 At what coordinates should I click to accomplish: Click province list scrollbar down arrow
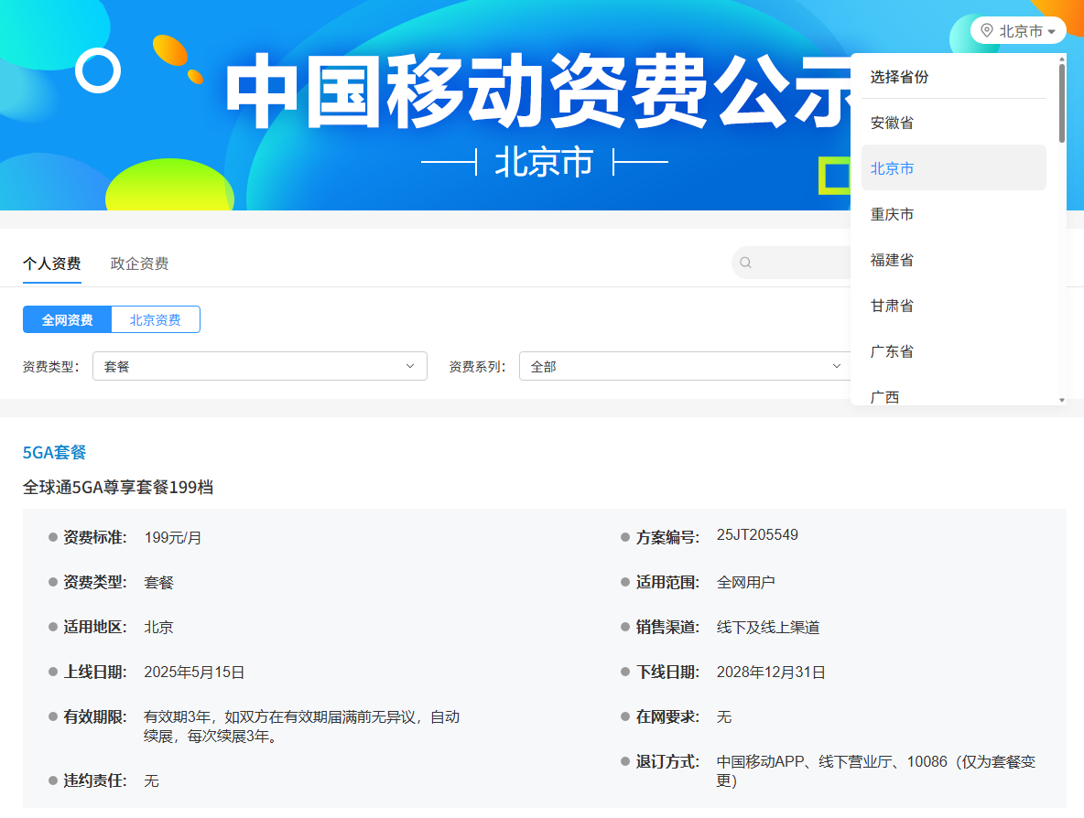tap(1062, 400)
